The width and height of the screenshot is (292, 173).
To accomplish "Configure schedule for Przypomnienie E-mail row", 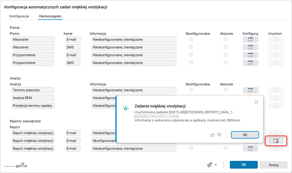I will pos(250,55).
